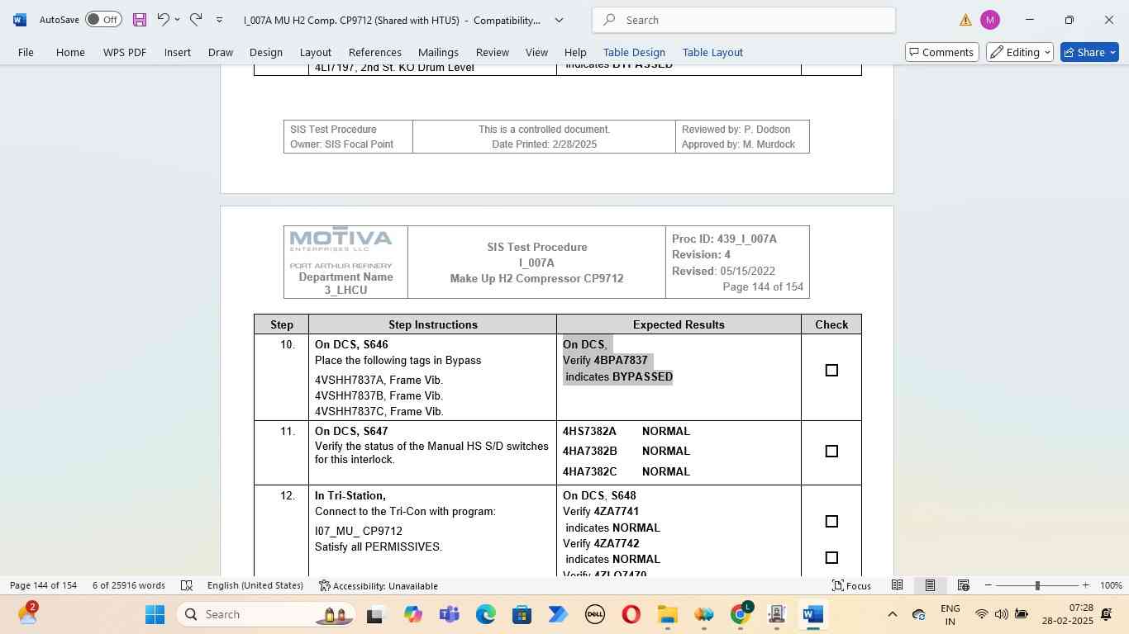The width and height of the screenshot is (1129, 634).
Task: Expand the document title dropdown chevron
Action: [x=559, y=20]
